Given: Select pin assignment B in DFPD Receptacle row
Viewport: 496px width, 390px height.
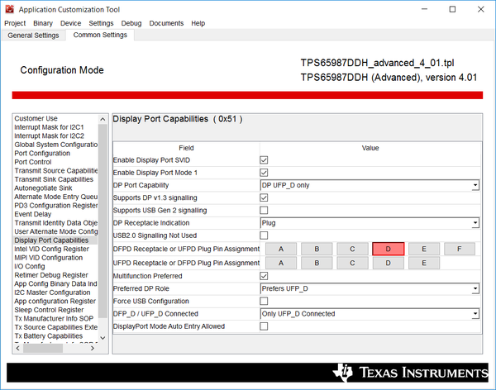Looking at the screenshot, I should coord(317,249).
